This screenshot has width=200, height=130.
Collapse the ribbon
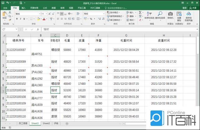[x=197, y=24]
